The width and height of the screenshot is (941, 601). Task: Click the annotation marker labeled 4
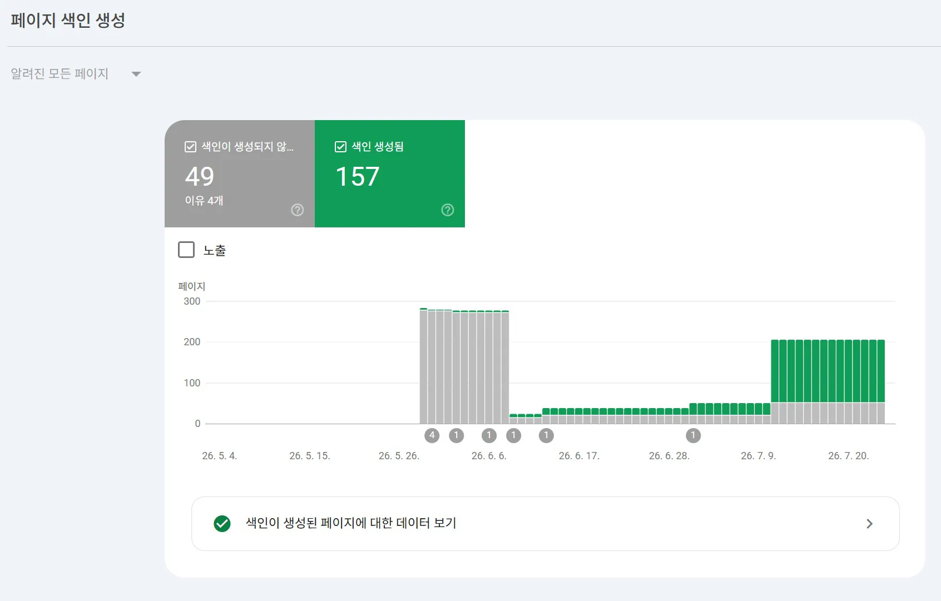432,435
